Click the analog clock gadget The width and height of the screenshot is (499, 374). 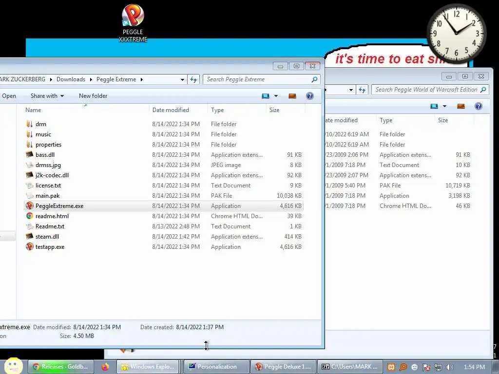(456, 33)
